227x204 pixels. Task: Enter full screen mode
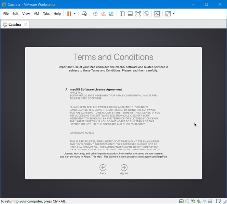coord(138,14)
